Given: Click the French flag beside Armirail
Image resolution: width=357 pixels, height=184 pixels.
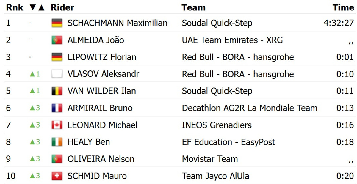Looking at the screenshot, I should (57, 108).
